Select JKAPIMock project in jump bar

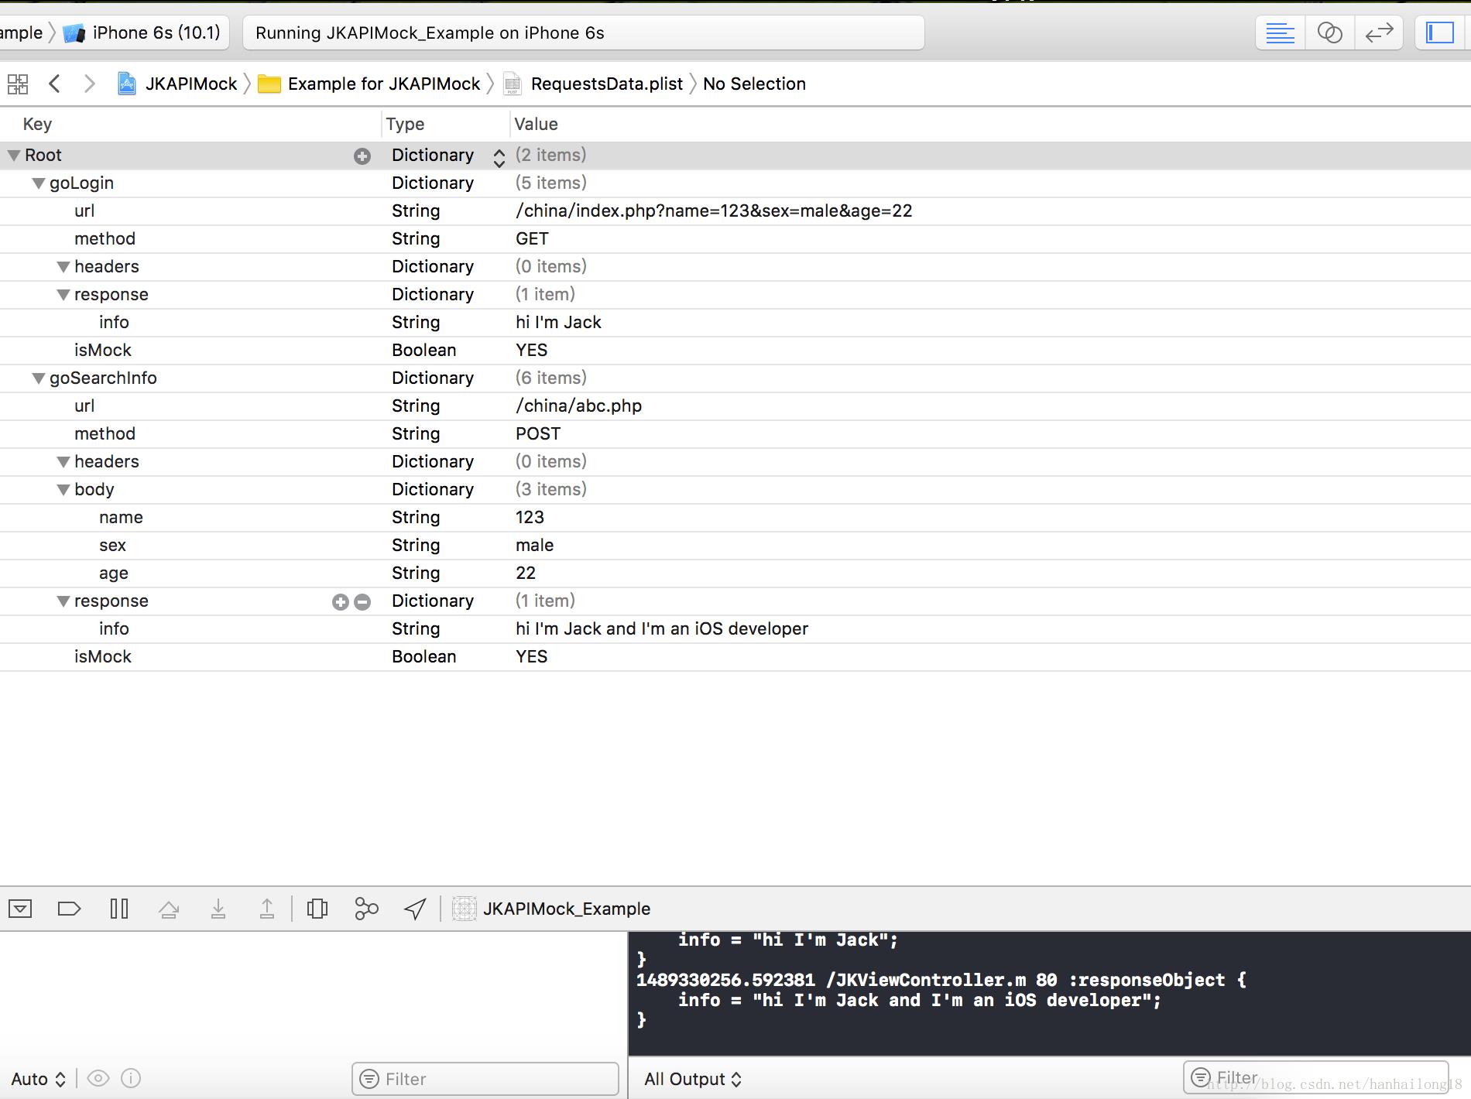pyautogui.click(x=177, y=84)
